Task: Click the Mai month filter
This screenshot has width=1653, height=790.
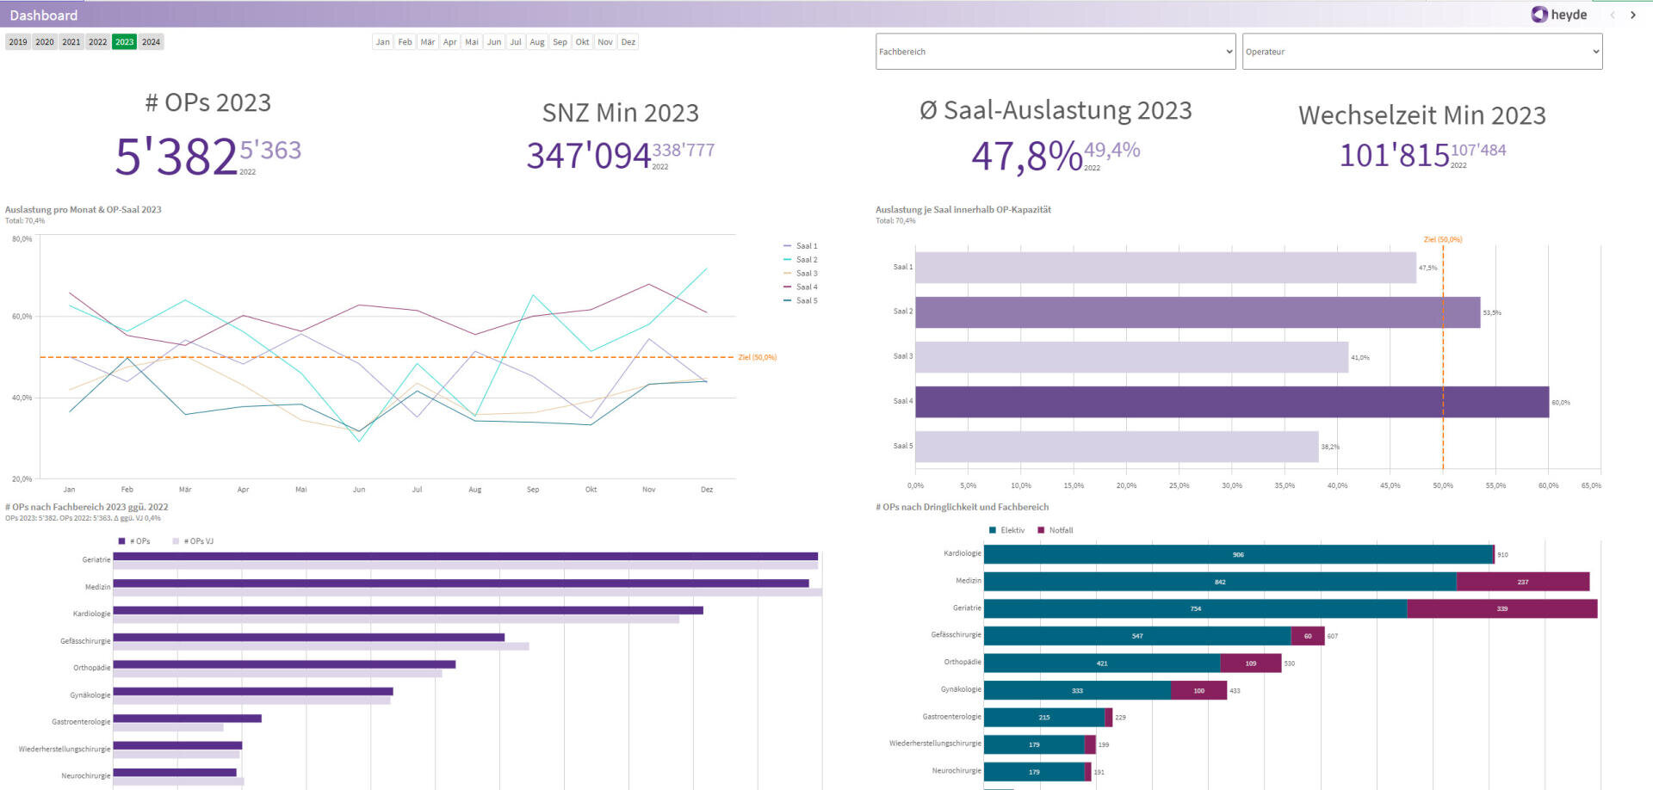Action: coord(471,41)
